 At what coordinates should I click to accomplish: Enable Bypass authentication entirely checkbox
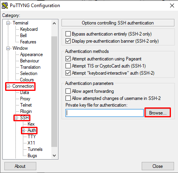click(x=68, y=34)
